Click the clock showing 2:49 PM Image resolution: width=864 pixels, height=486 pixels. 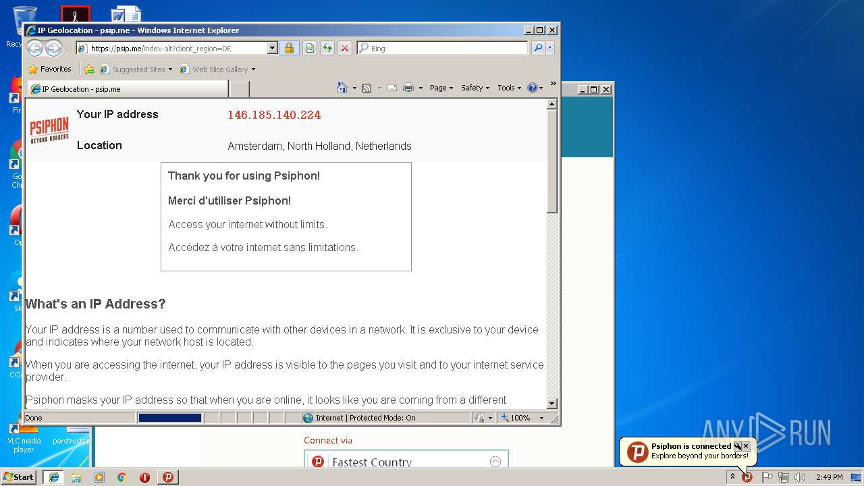pos(829,477)
